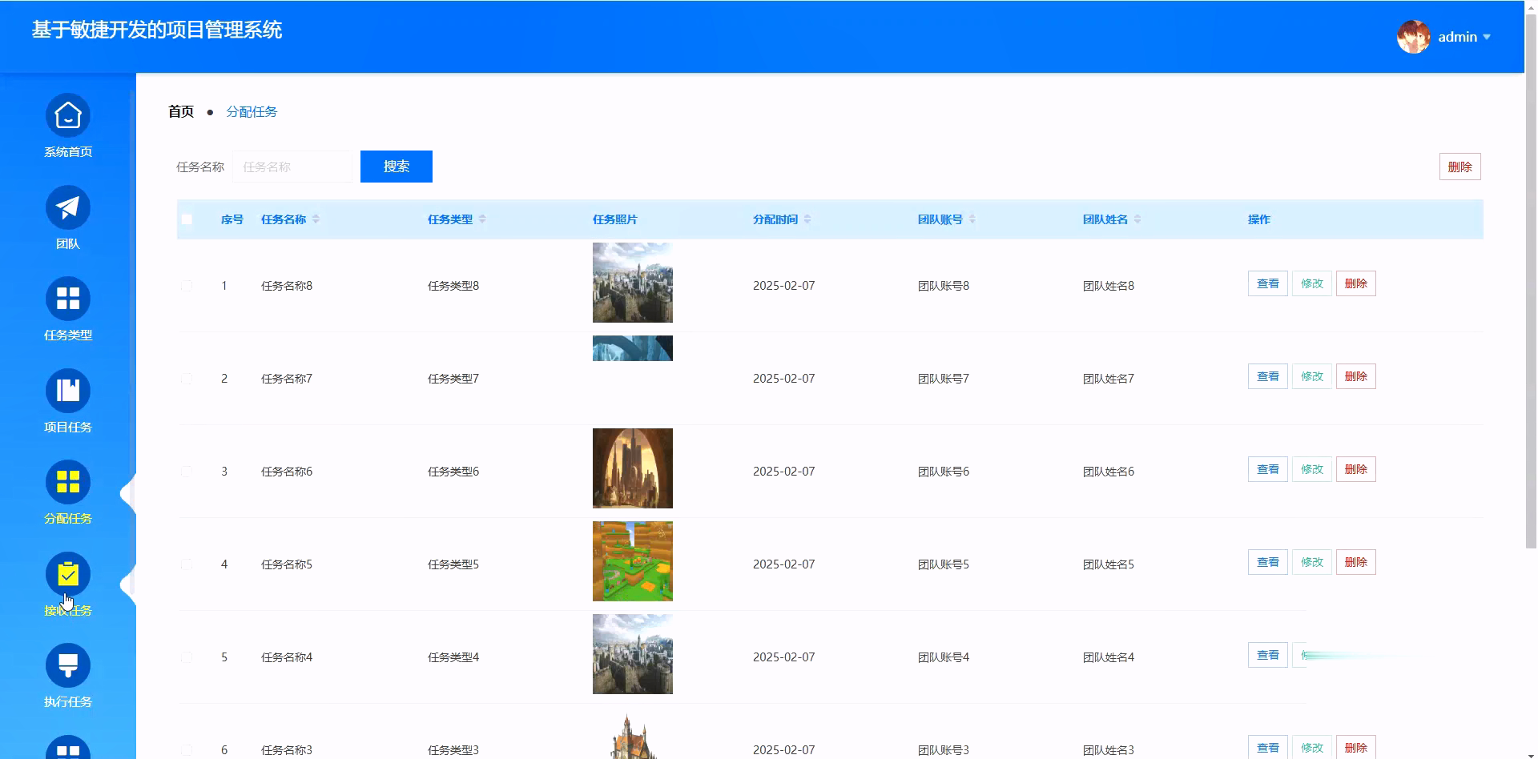Open the 执行任务 sidebar icon
This screenshot has height=759, width=1538.
[x=68, y=666]
